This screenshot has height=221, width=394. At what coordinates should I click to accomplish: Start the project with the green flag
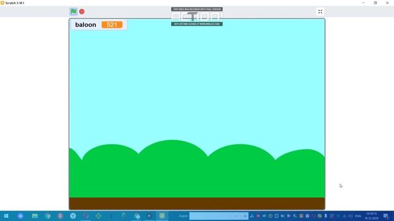click(x=73, y=12)
